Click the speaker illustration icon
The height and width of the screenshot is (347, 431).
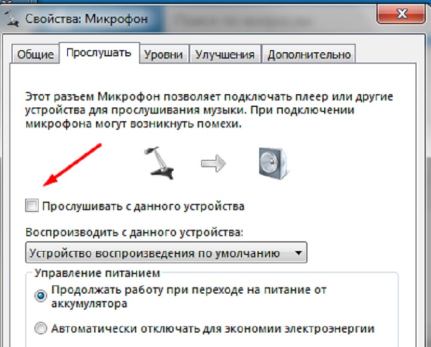[274, 163]
